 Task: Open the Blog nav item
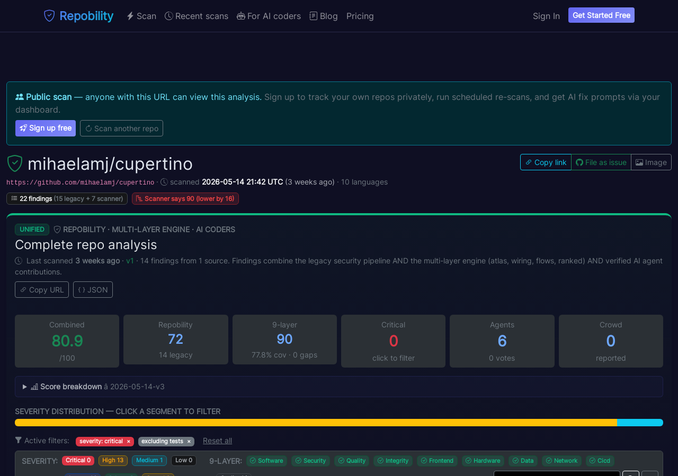point(324,16)
